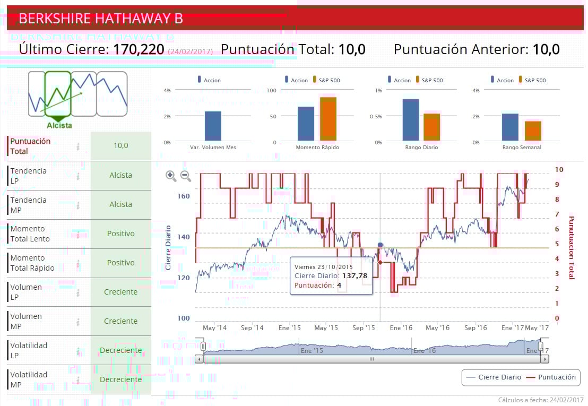Click the Ene '15 navigator label
588x406 pixels.
[312, 350]
